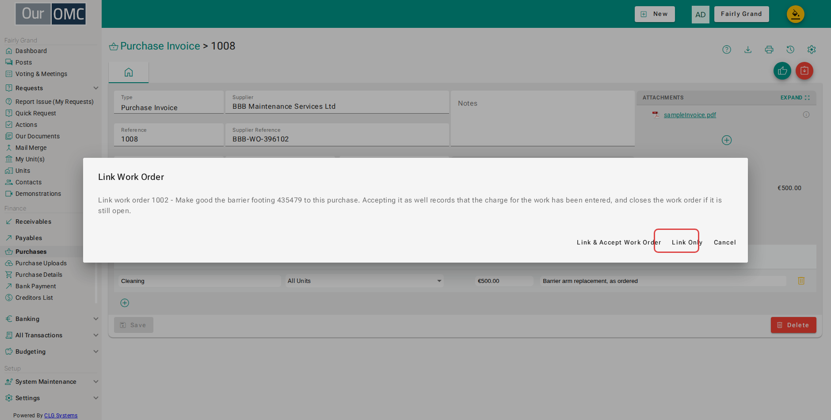Click the add attachment plus icon

(x=727, y=140)
